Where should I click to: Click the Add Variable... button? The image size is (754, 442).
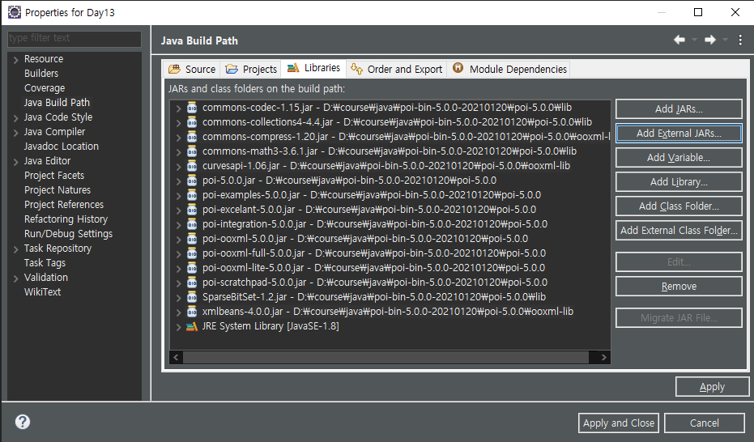click(679, 158)
